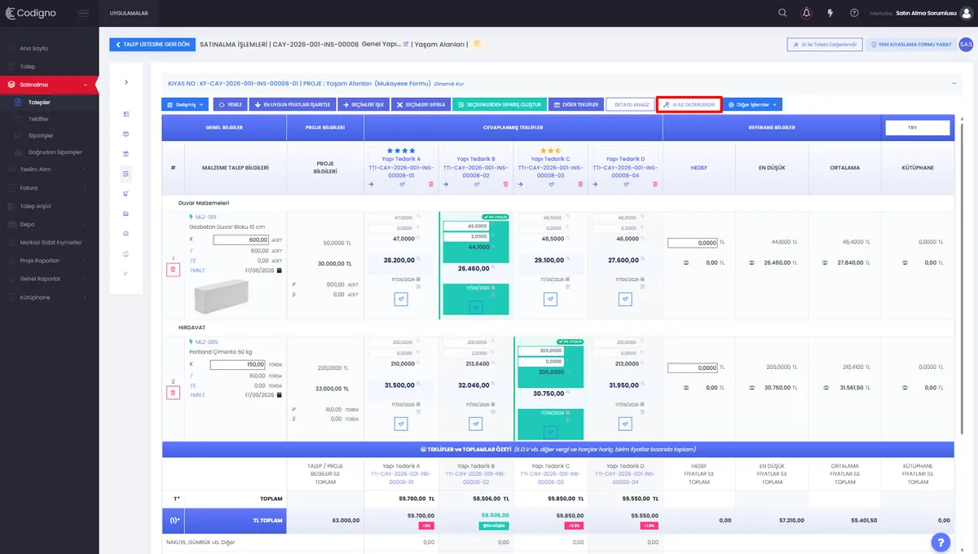Open the user profile avatar
The width and height of the screenshot is (978, 554).
point(967,13)
